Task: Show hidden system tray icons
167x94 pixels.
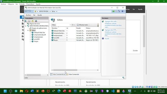Action: tap(141, 91)
